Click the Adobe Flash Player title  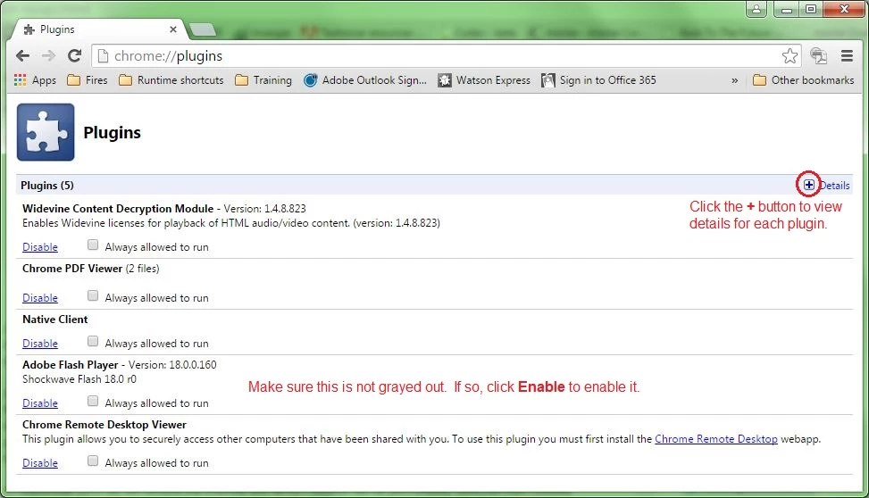[x=71, y=365]
